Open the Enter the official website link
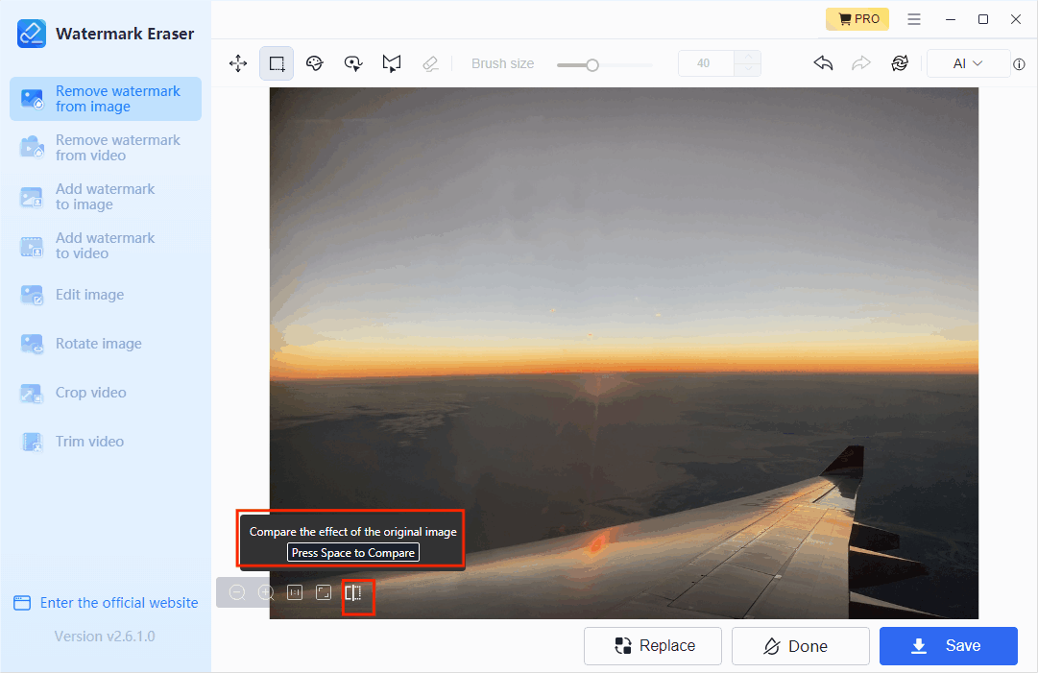Screen dimensions: 1038x673 coord(106,603)
